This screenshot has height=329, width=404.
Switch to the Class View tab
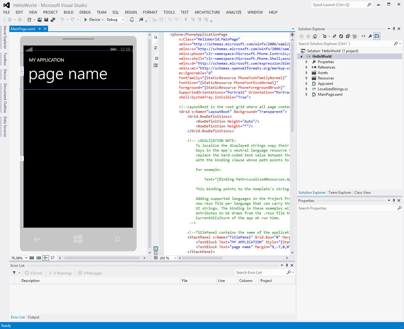click(362, 193)
